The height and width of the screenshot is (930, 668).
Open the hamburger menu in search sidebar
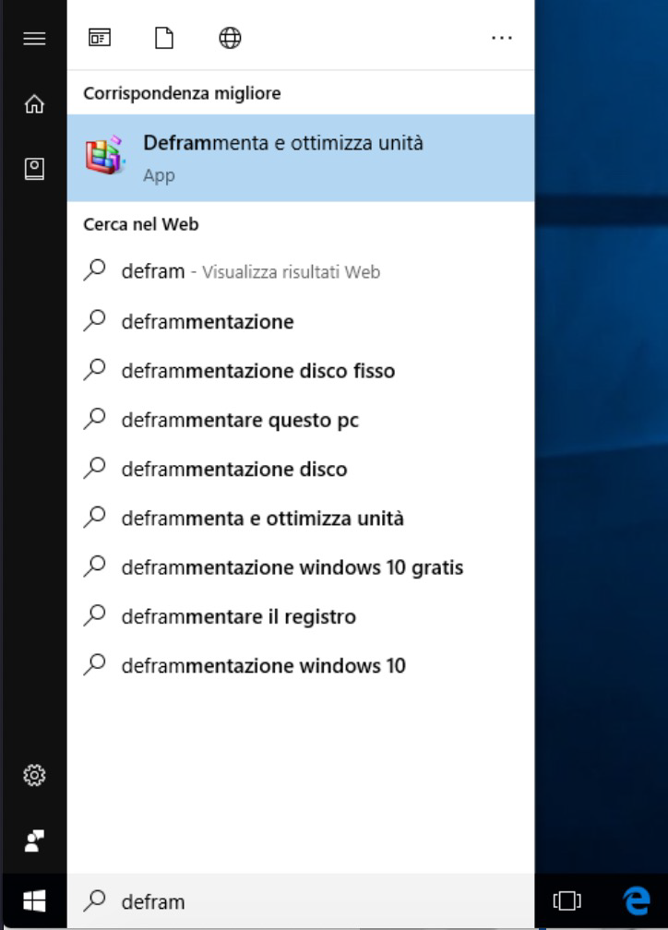(34, 39)
